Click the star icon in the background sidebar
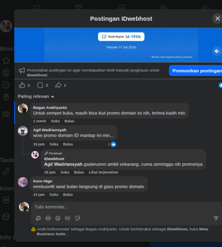 (x=6, y=61)
